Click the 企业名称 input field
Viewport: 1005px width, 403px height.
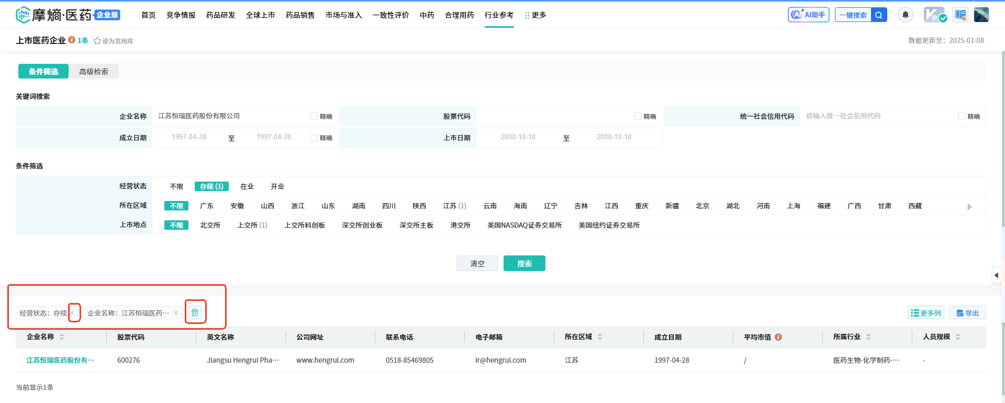230,116
